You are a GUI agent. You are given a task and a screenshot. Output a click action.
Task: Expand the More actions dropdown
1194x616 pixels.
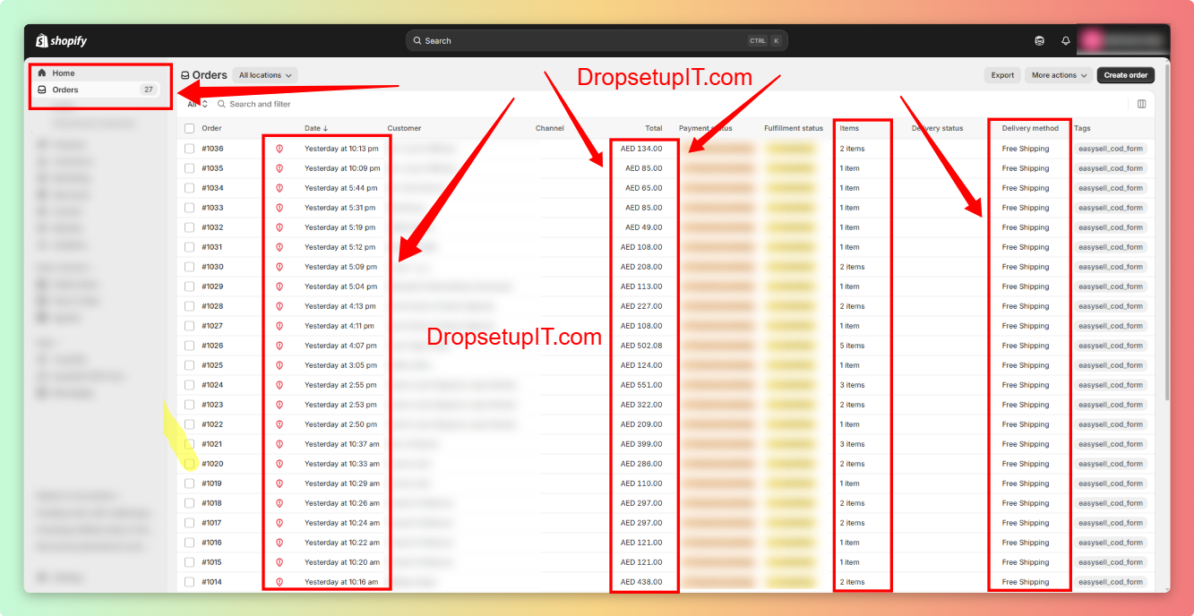(x=1059, y=75)
